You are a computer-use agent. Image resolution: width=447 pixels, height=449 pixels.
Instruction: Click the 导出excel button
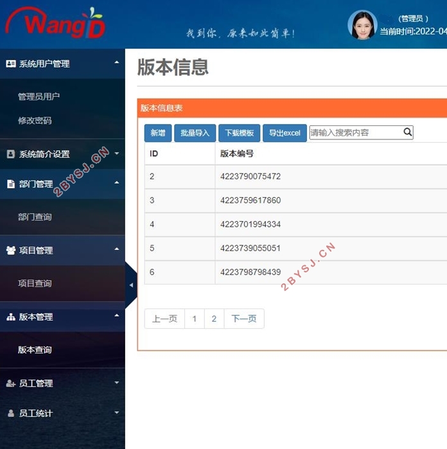[285, 133]
